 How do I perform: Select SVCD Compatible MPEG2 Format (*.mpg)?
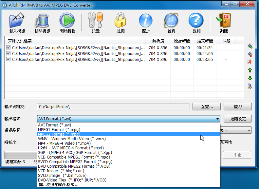[129, 161]
